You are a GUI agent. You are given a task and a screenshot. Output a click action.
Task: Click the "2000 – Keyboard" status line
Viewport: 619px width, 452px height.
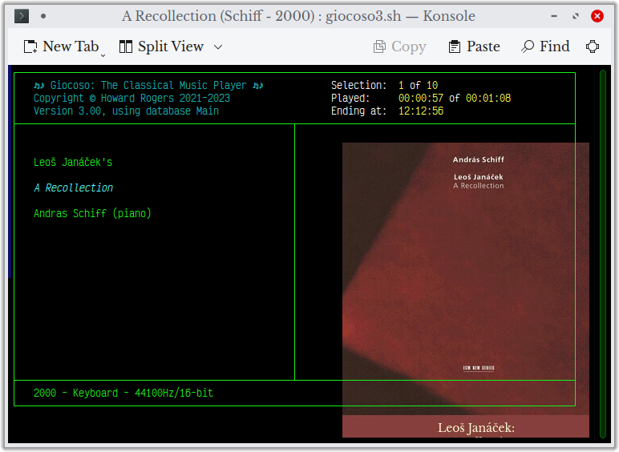123,393
